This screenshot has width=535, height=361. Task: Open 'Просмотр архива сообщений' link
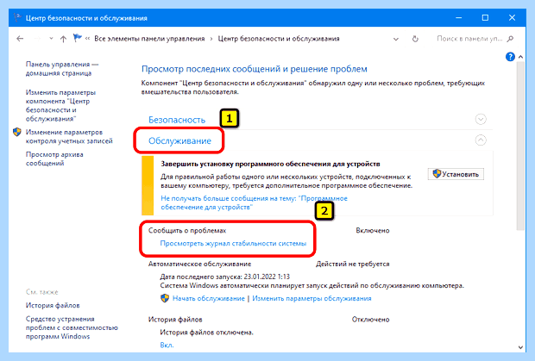(x=54, y=159)
